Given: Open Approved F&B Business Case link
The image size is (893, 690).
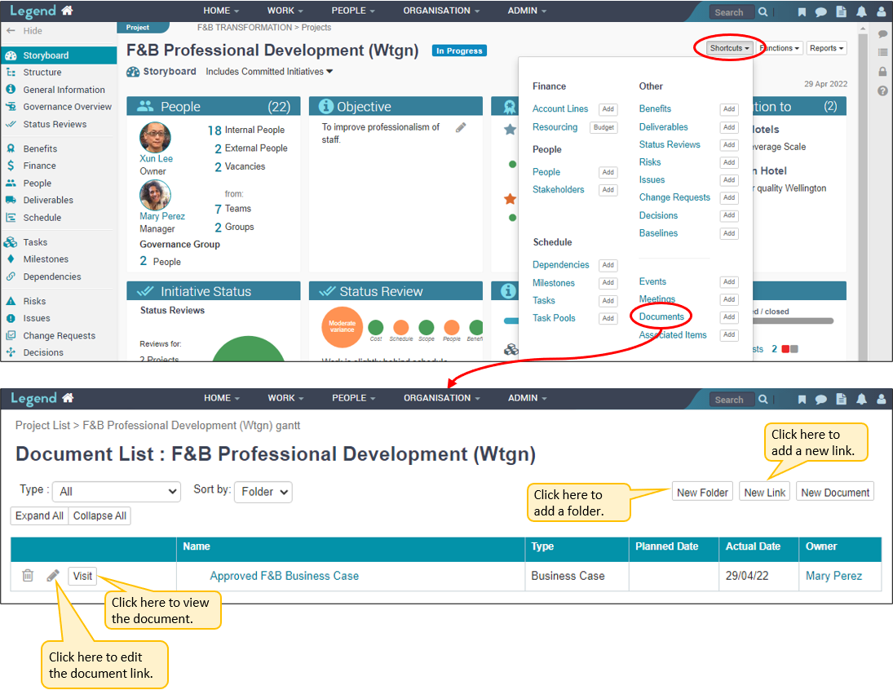Looking at the screenshot, I should tap(284, 576).
